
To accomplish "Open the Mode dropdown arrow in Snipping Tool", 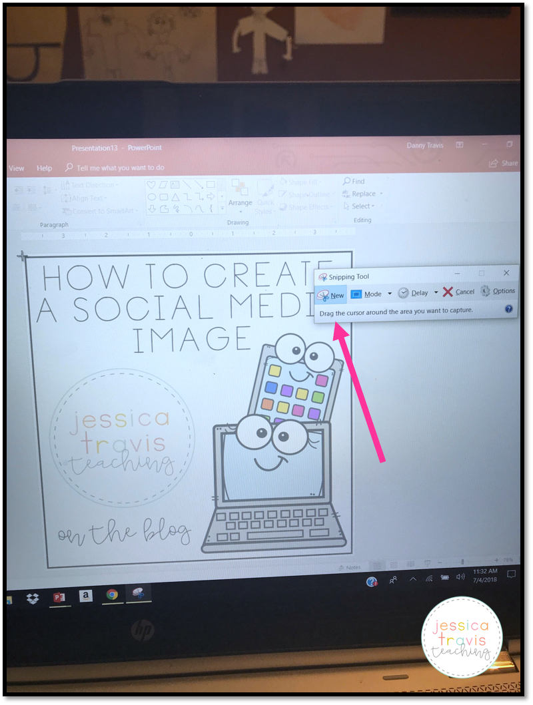I will (390, 294).
